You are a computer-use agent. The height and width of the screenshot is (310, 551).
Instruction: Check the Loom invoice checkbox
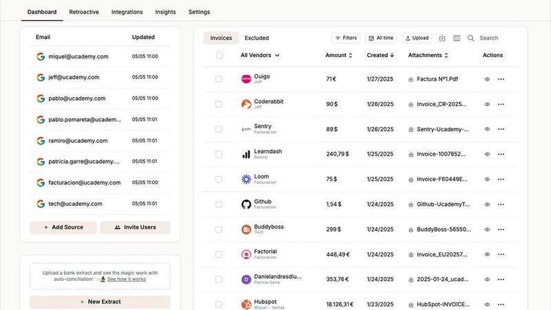[x=218, y=179]
